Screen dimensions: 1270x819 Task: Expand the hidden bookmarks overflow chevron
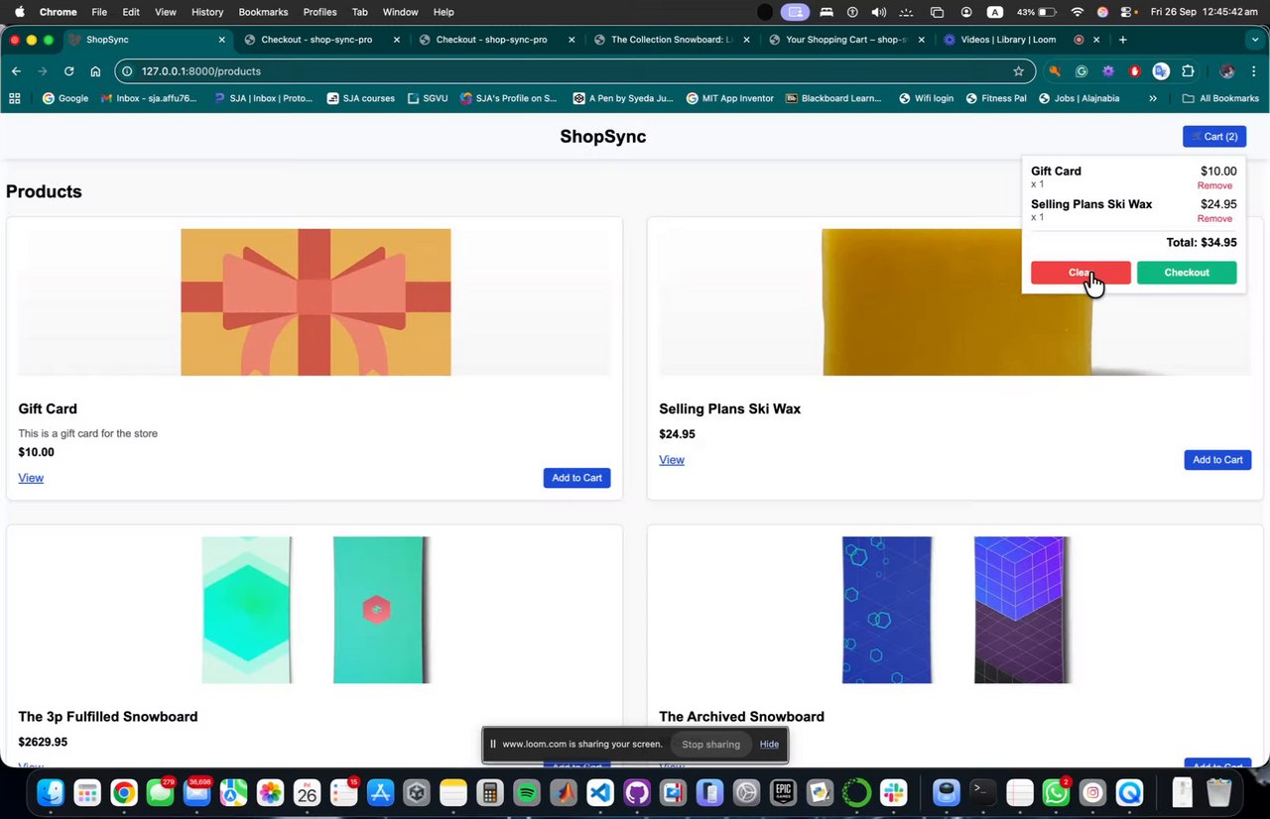(1152, 98)
